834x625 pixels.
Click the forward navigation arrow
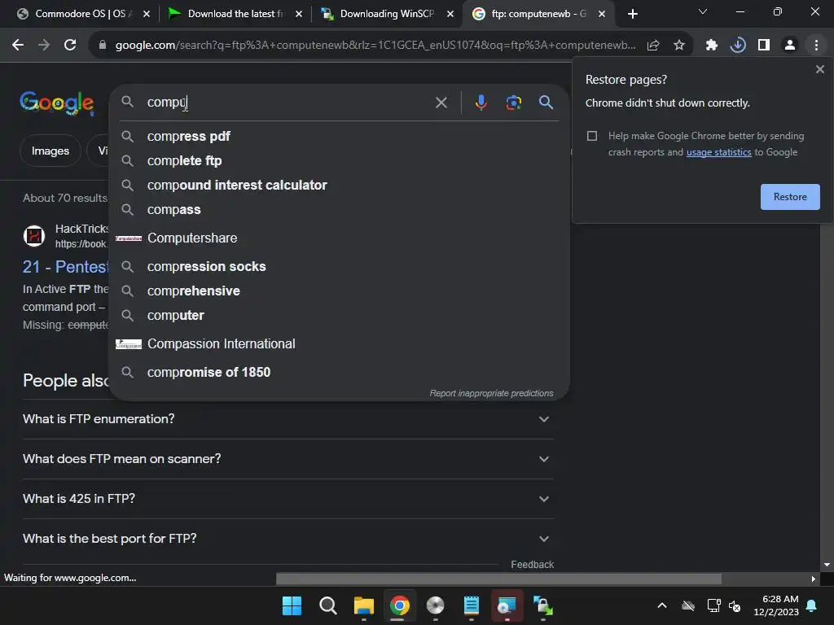[x=44, y=46]
